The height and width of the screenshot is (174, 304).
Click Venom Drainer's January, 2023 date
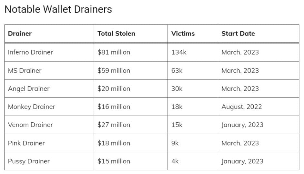point(242,125)
